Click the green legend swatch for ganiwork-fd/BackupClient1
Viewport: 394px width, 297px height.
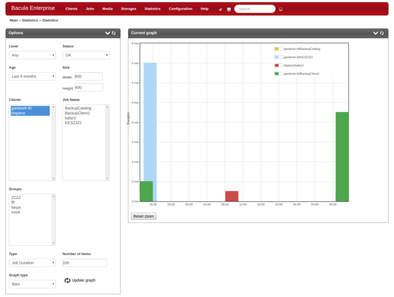pyautogui.click(x=277, y=73)
